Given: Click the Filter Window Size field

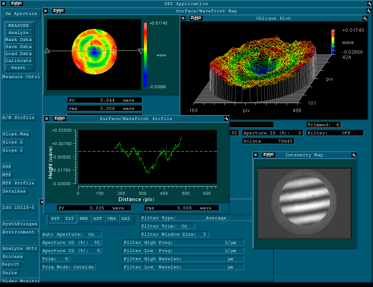Looking at the screenshot, I should tap(174, 234).
